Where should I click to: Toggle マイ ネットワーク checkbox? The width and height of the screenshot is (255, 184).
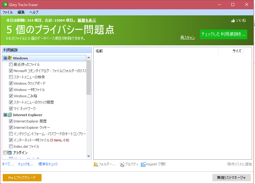pos(11,109)
